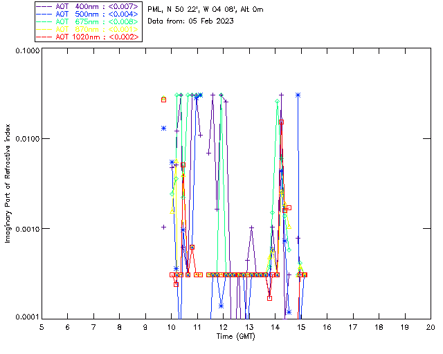The height and width of the screenshot is (354, 443).
Task: Click the x-axis label 12
Action: coord(223,327)
